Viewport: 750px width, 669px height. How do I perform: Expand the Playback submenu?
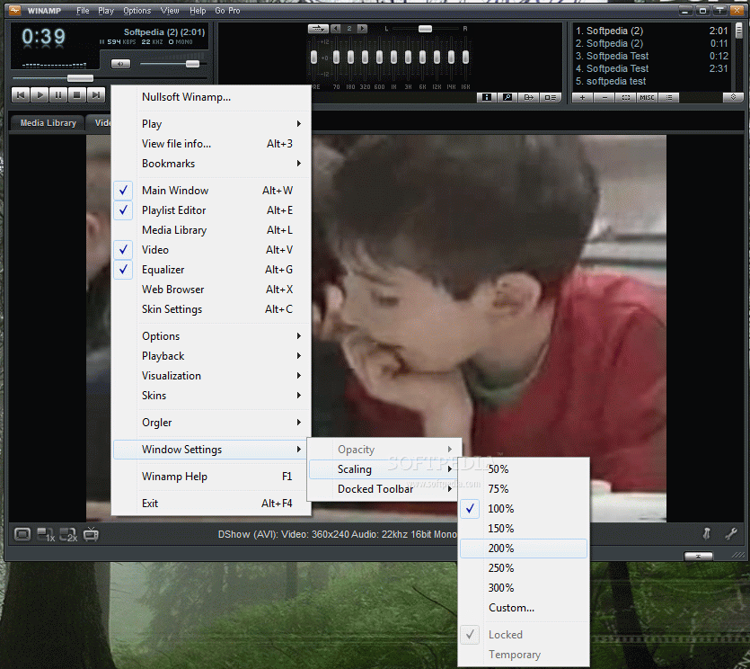pos(211,356)
